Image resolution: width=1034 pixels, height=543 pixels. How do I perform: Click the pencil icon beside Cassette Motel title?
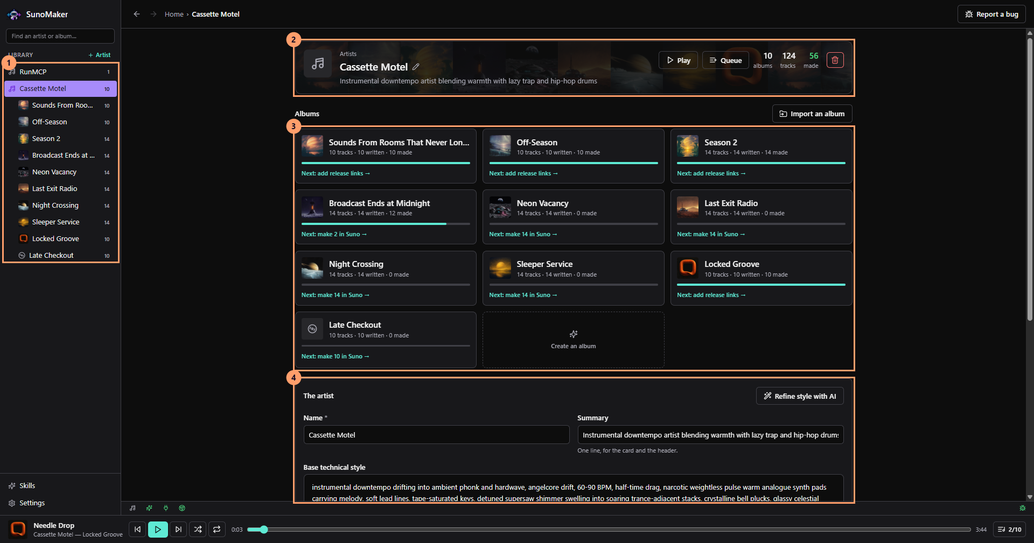[x=416, y=67]
